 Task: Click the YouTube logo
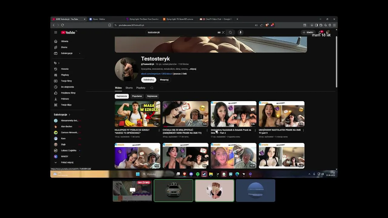[x=68, y=32]
